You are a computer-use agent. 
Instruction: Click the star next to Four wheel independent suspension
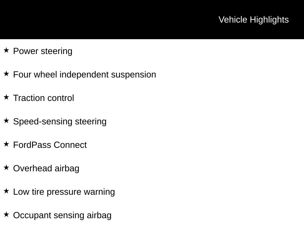[x=6, y=74]
